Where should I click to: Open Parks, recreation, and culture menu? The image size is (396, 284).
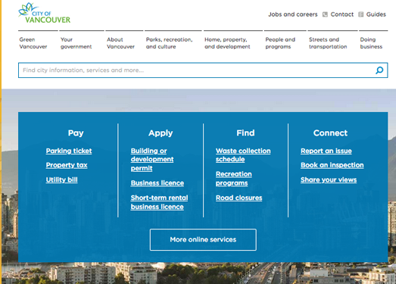coord(169,43)
